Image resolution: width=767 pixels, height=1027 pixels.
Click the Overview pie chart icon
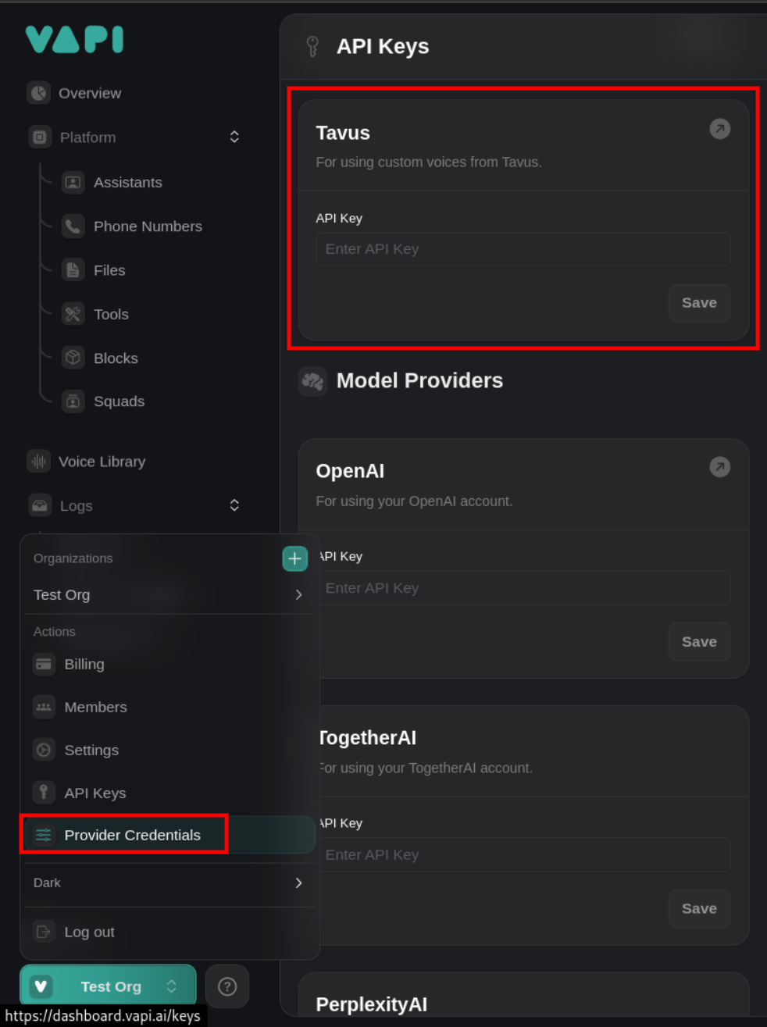[38, 93]
